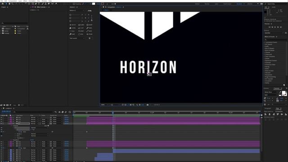The width and height of the screenshot is (288, 162).
Task: Select the Type tool
Action: click(x=39, y=4)
